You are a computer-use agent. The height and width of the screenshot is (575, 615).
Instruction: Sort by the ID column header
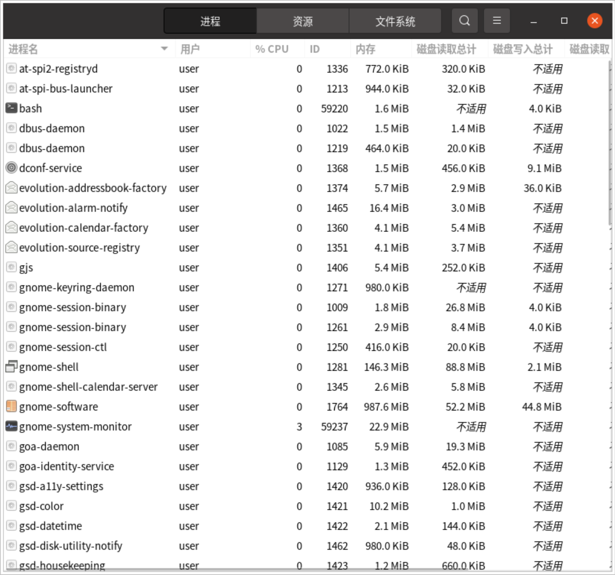coord(327,49)
